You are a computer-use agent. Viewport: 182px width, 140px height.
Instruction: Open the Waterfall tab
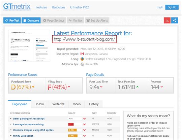pos(58,104)
